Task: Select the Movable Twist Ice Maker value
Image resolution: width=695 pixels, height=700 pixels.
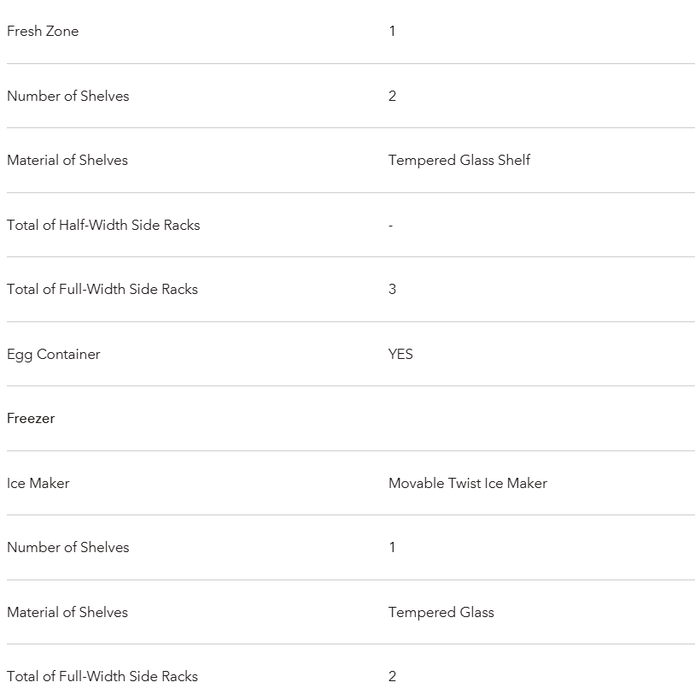Action: click(468, 484)
